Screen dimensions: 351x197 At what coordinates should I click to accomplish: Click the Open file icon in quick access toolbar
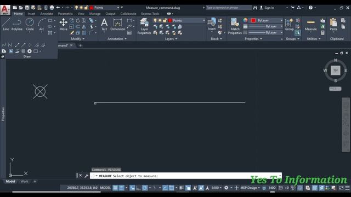21,8
